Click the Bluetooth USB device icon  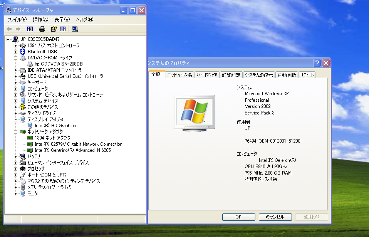[23, 52]
